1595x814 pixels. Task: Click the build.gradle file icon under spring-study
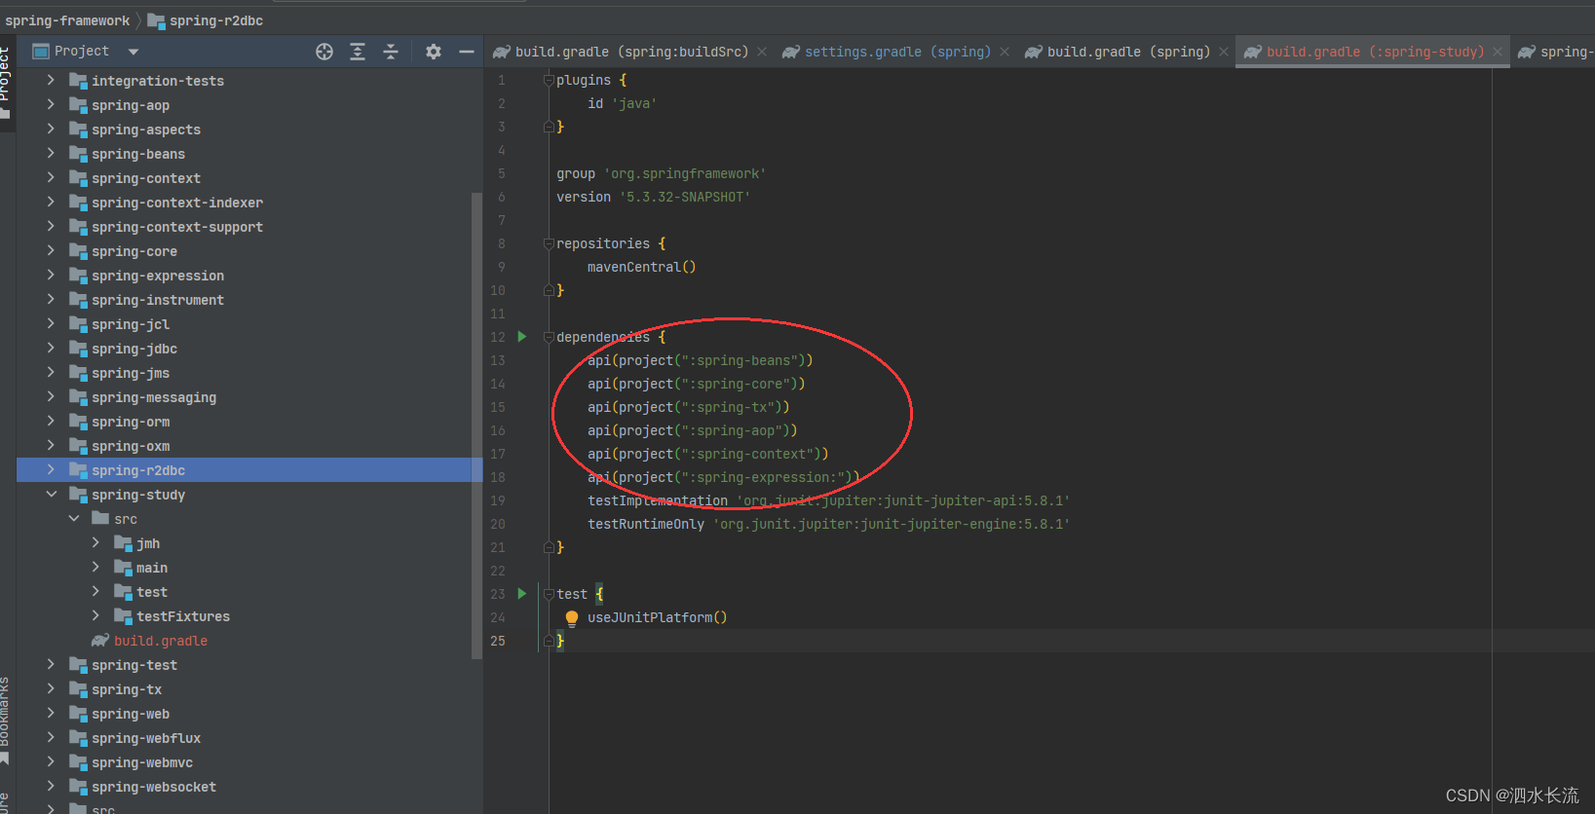(x=100, y=641)
